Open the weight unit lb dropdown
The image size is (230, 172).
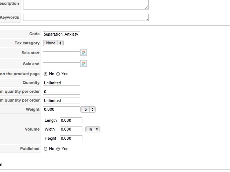[x=88, y=109]
